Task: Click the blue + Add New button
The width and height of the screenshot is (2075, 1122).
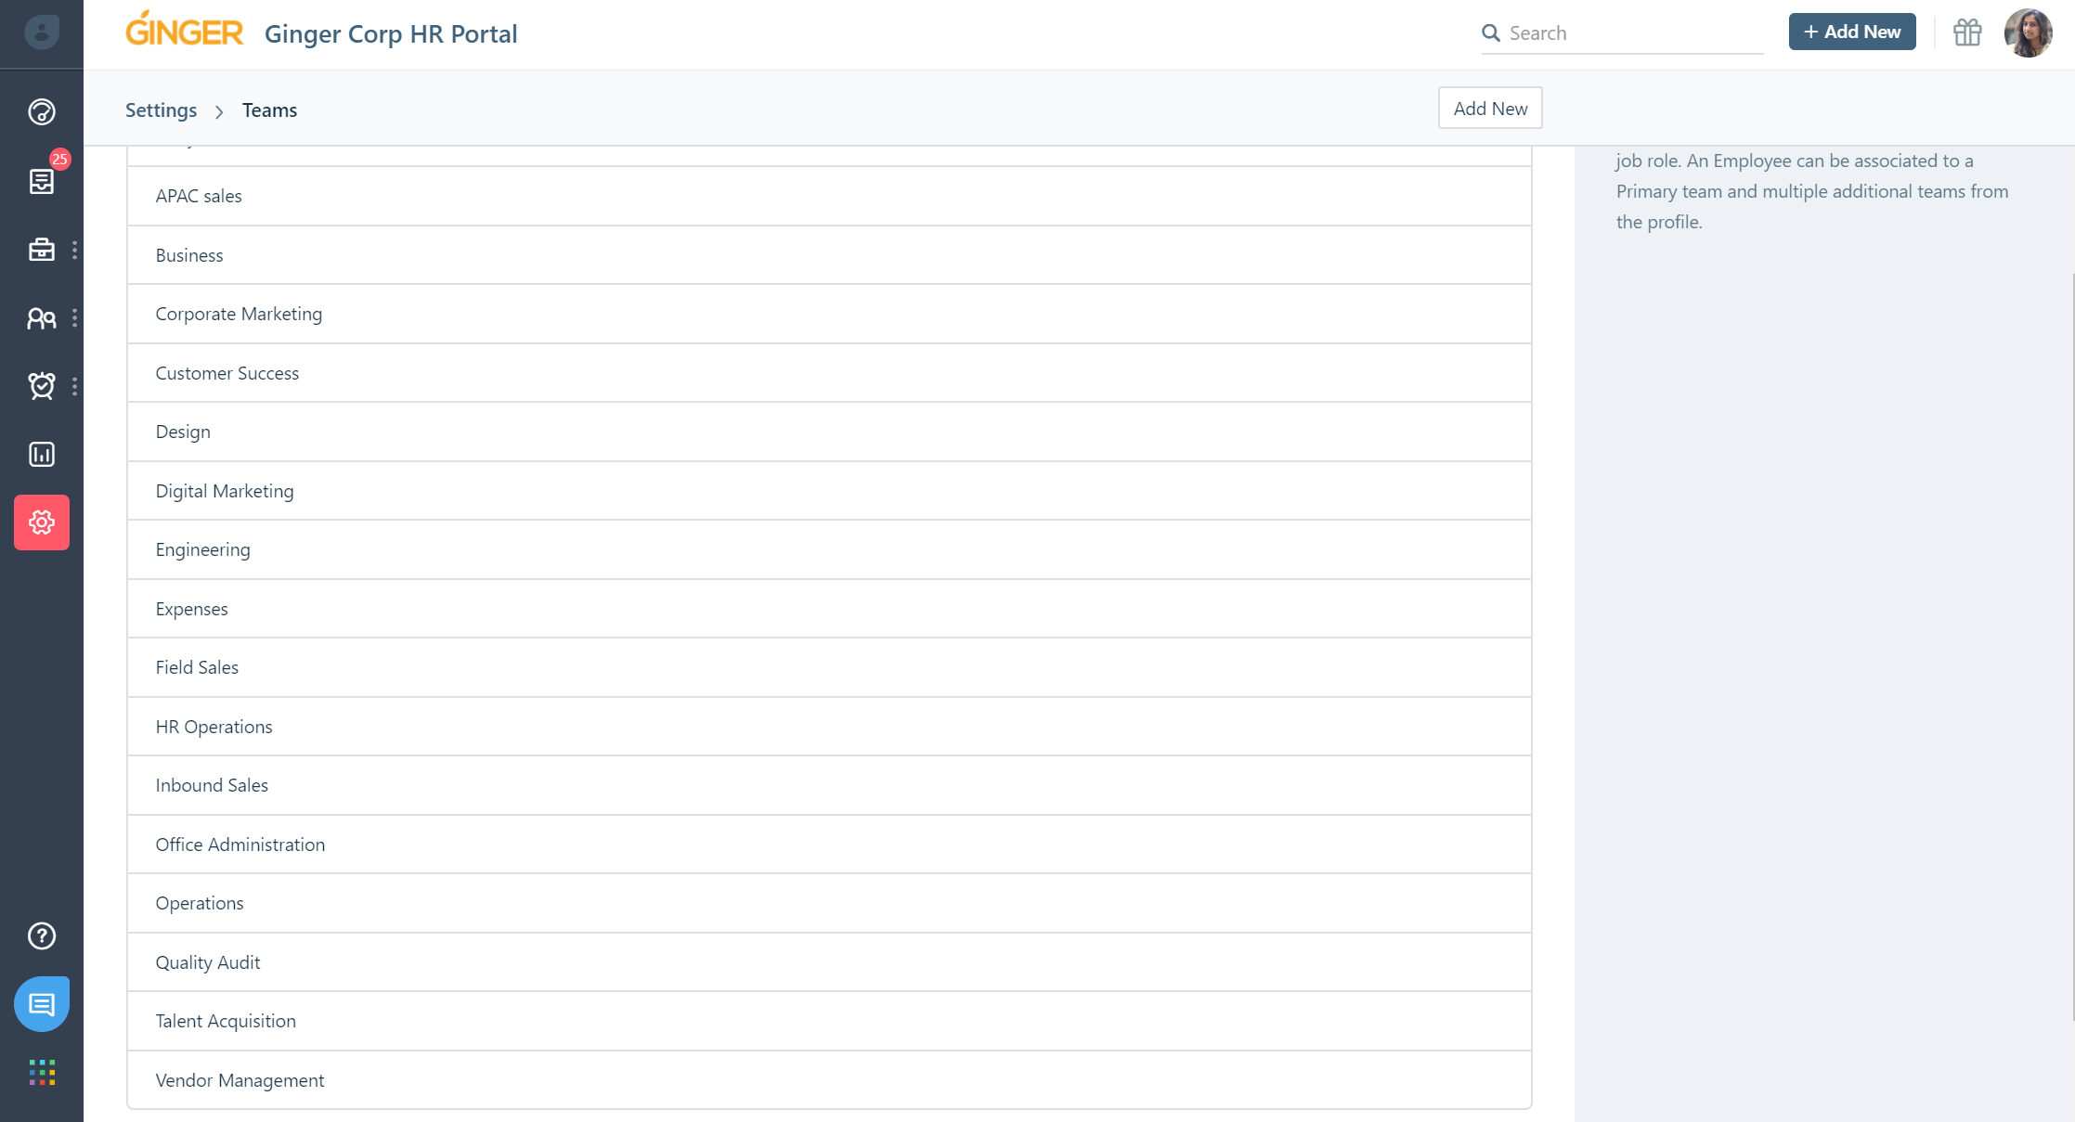Action: coord(1852,32)
